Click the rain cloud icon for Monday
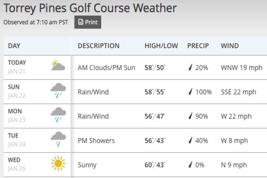Image resolution: width=267 pixels, height=178 pixels. coord(58,115)
